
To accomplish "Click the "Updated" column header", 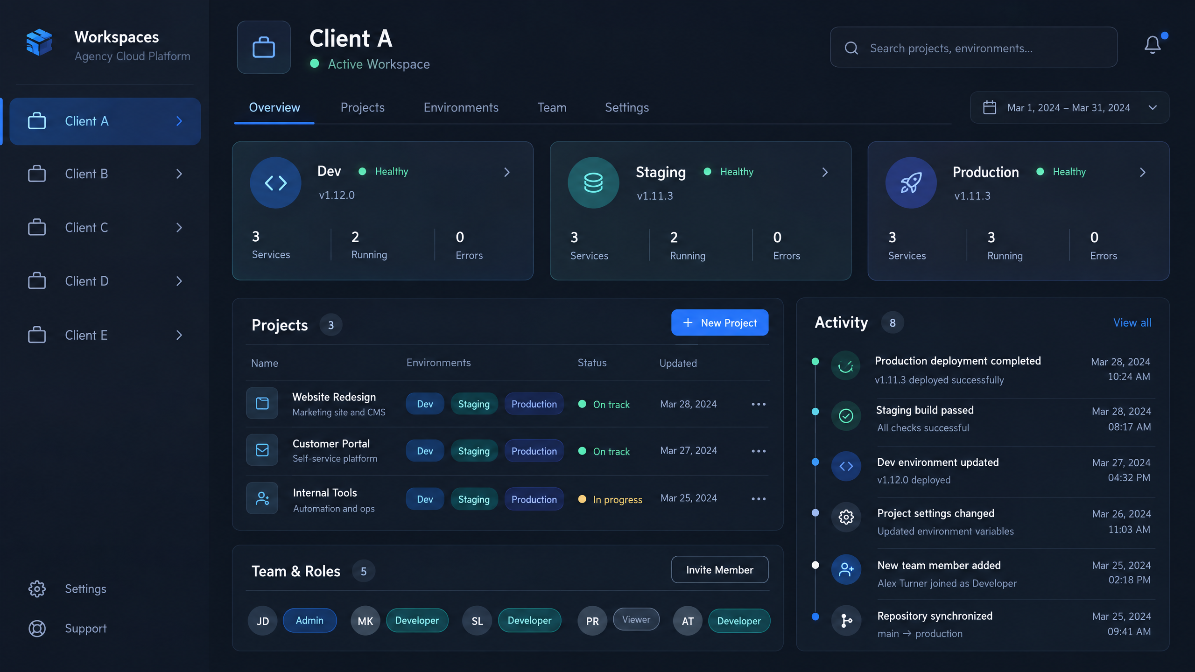I will point(678,363).
